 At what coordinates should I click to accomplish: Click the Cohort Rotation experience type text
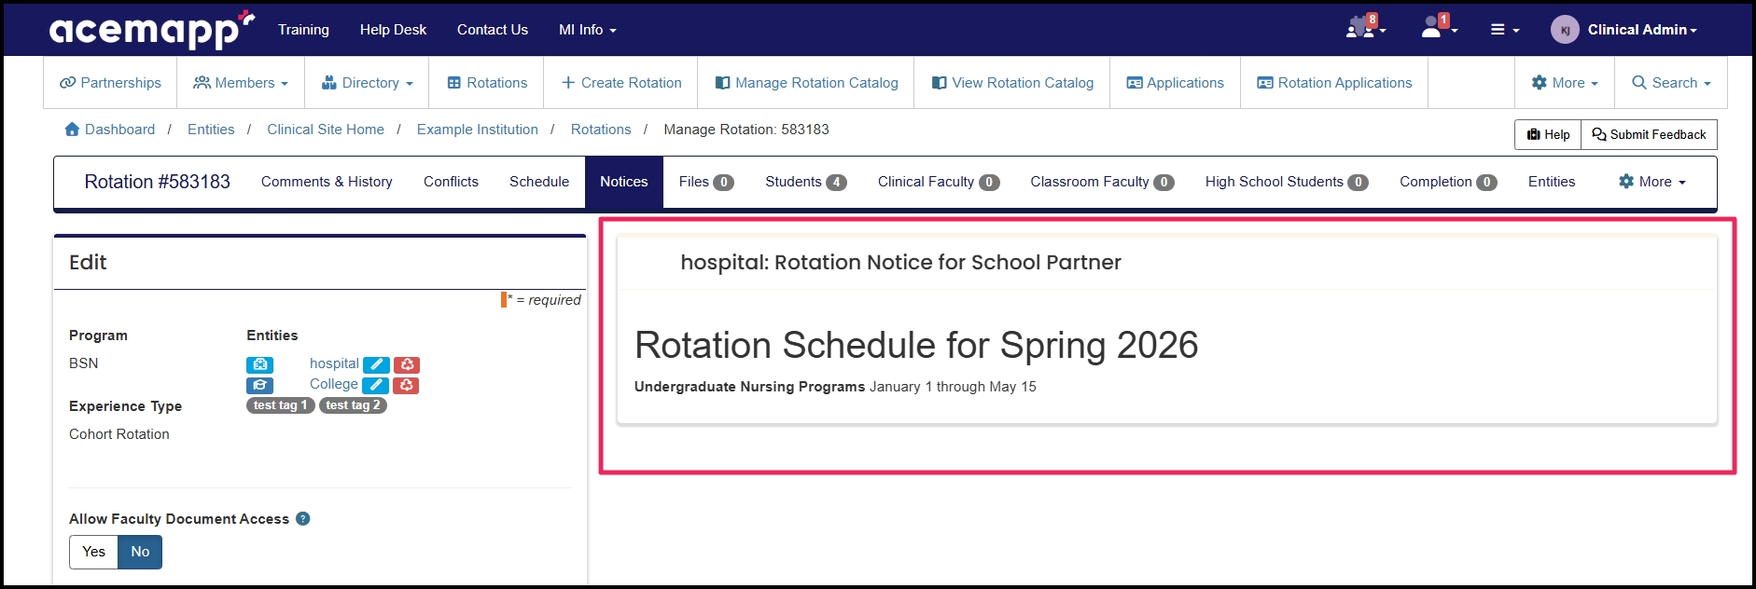coord(119,434)
